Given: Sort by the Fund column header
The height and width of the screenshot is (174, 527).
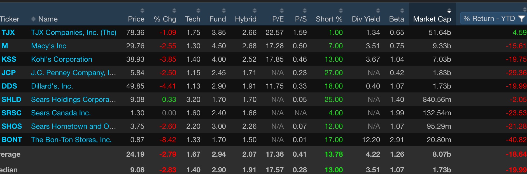Looking at the screenshot, I should pos(218,19).
